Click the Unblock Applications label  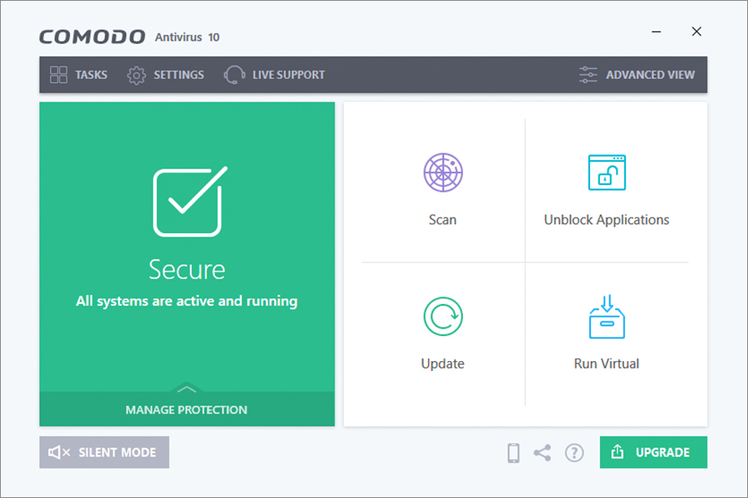[x=607, y=220]
